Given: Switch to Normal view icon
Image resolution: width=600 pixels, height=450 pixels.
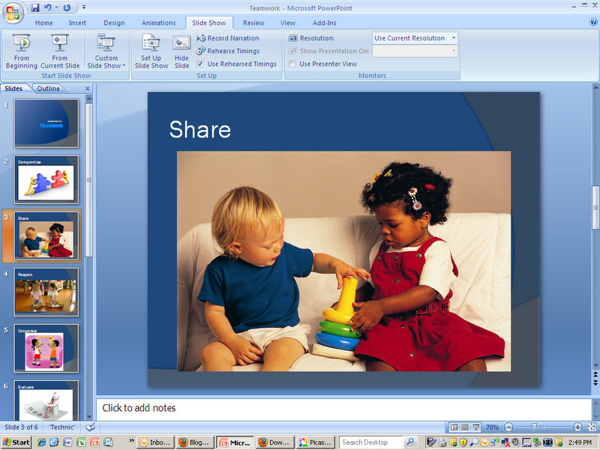Looking at the screenshot, I should [454, 427].
